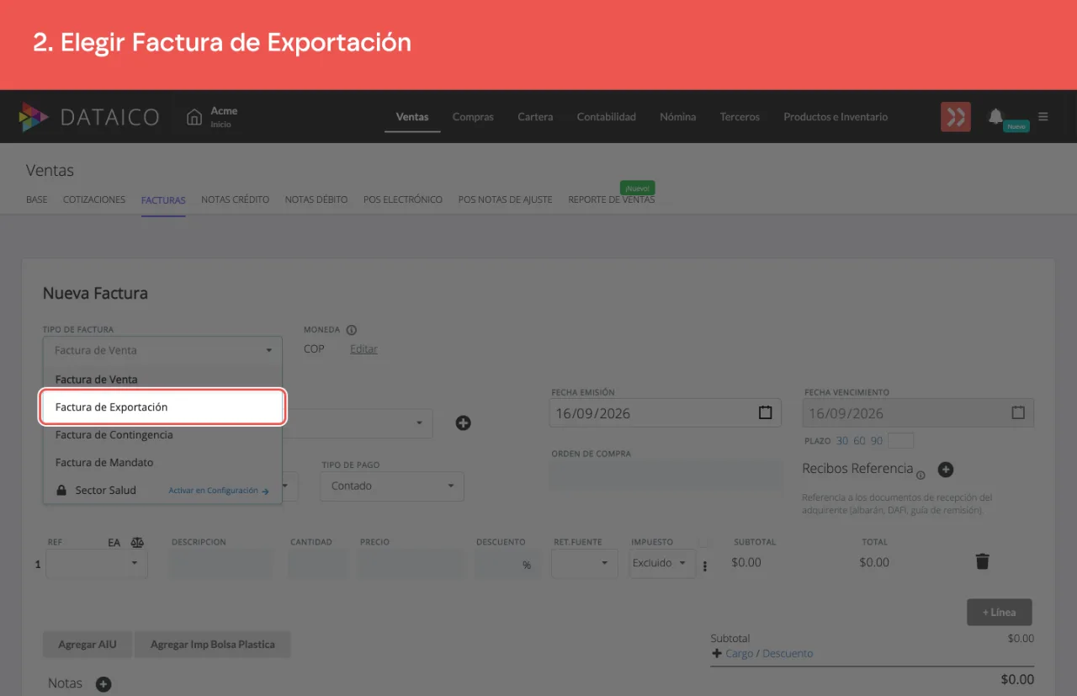Select Factura de Venta option
1077x696 pixels.
(162, 380)
